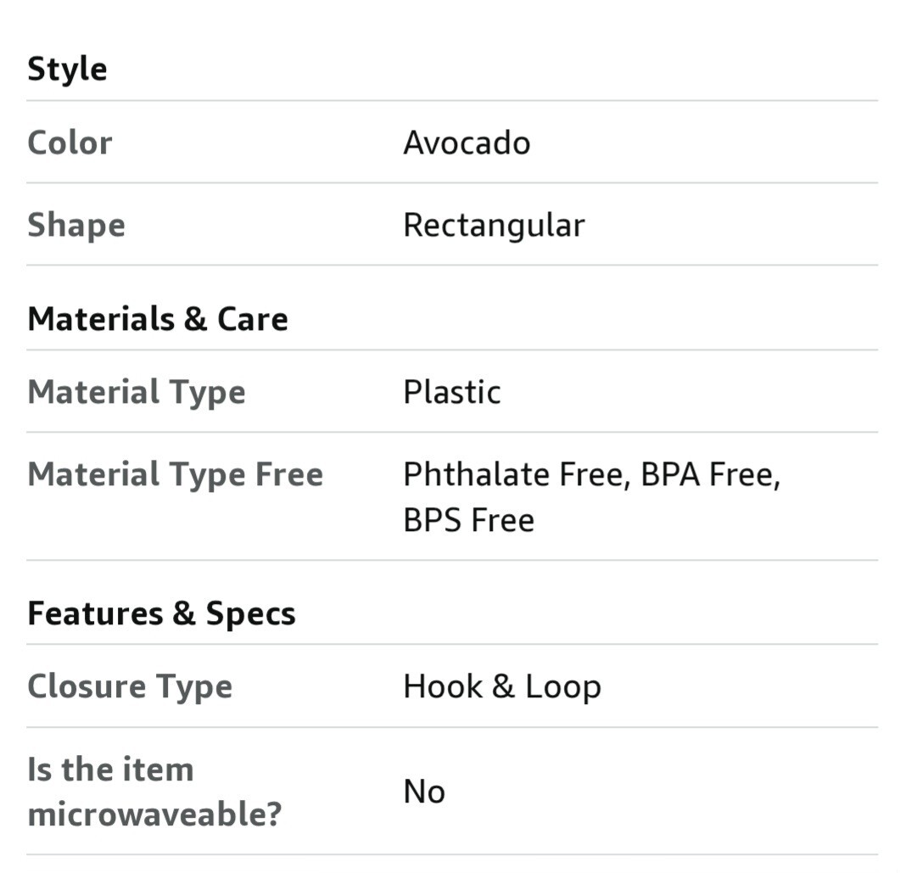This screenshot has width=900, height=873.
Task: Click the Rectangular shape value
Action: (x=494, y=225)
